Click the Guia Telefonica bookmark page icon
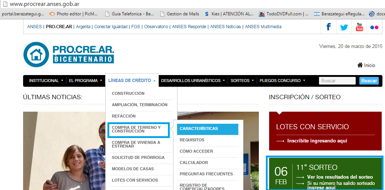This screenshot has height=190, width=385. 107,14
